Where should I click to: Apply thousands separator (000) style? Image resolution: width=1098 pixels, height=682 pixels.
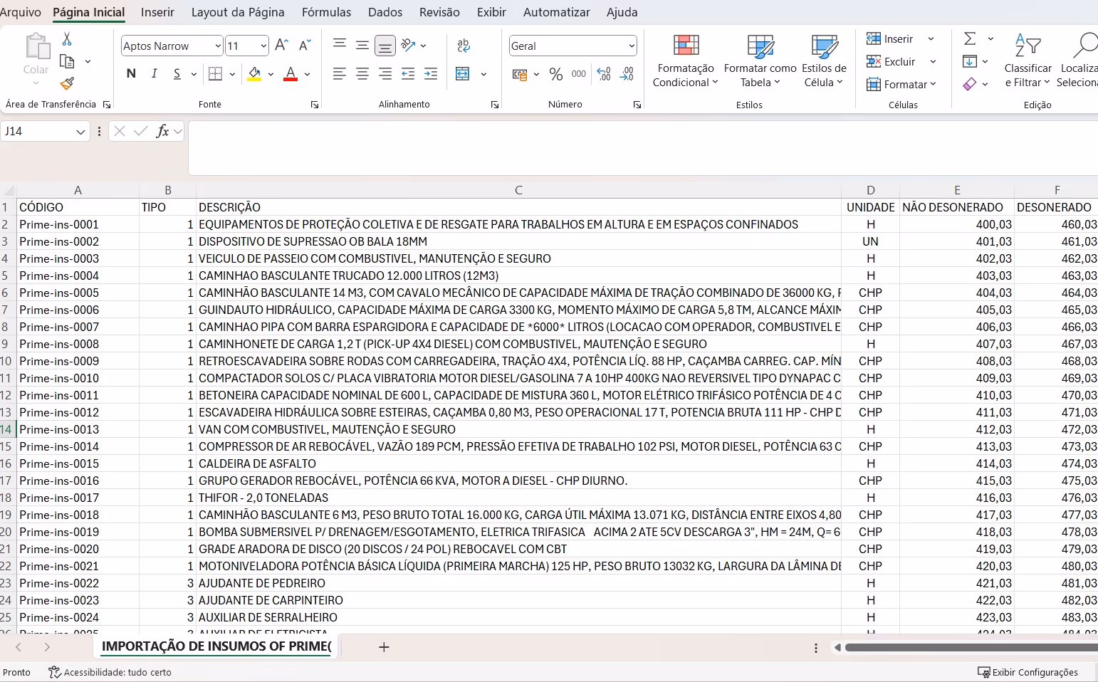click(579, 74)
